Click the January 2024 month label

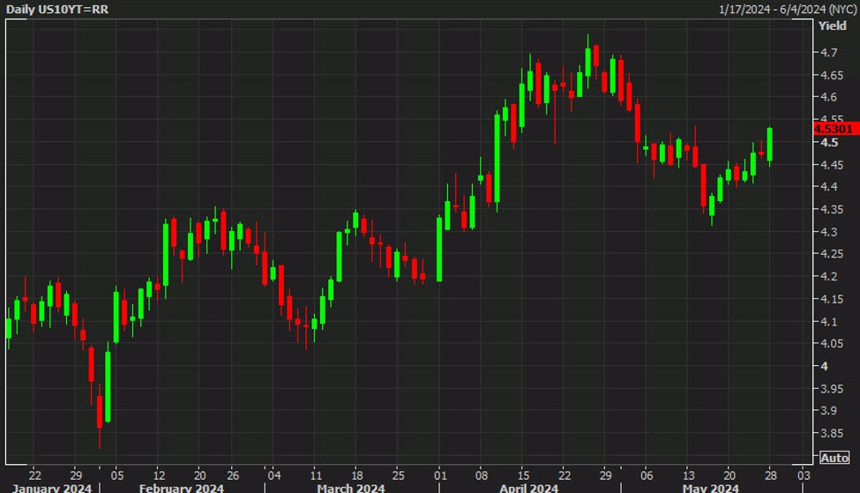51,488
